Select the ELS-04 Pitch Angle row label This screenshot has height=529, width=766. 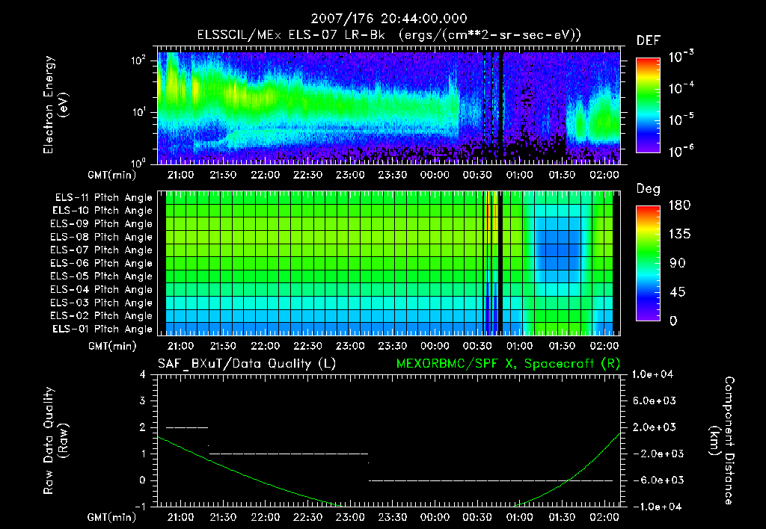click(x=101, y=289)
